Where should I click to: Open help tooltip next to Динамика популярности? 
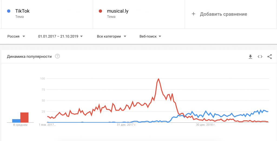(x=57, y=56)
